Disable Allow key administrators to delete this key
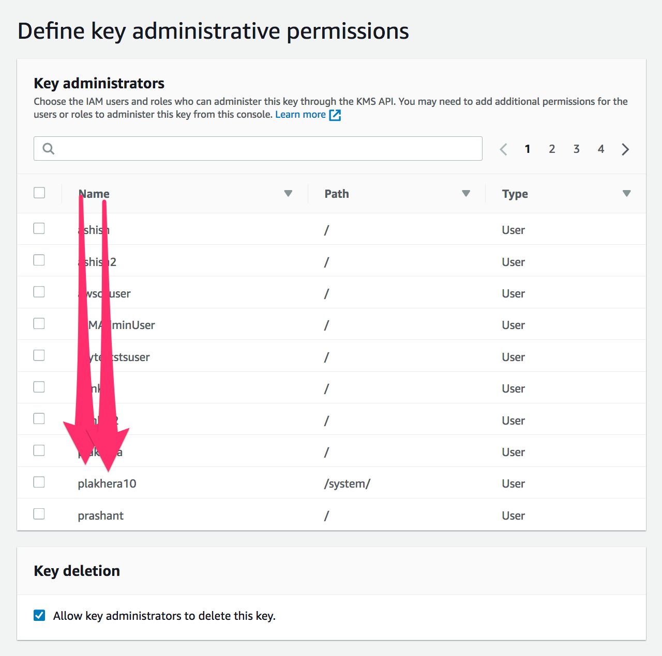 tap(39, 615)
